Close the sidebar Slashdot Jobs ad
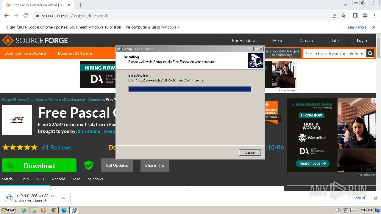This screenshot has height=214, width=381. point(374,100)
